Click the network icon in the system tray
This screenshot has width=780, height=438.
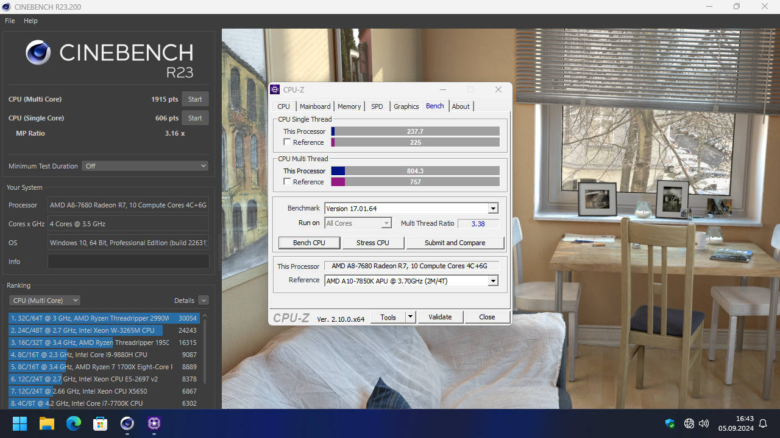[x=689, y=423]
